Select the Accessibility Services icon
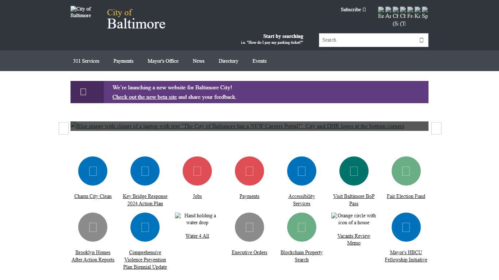The image size is (499, 280). 302,171
